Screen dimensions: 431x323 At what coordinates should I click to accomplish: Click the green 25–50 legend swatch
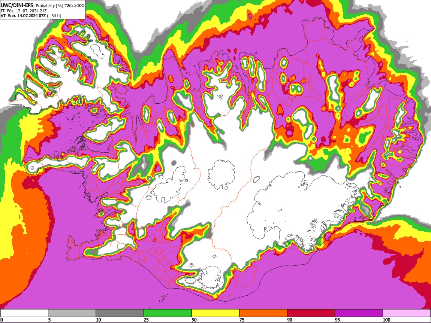pyautogui.click(x=168, y=313)
